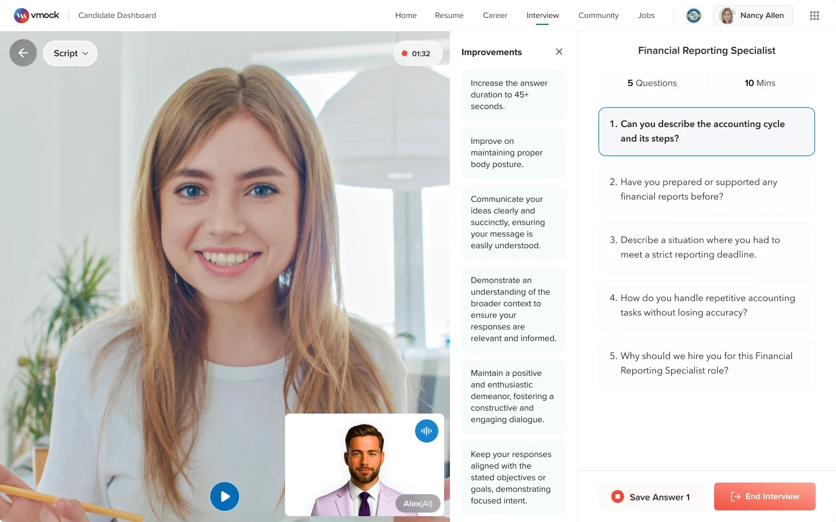Click the 10 Mins duration label
Image resolution: width=836 pixels, height=522 pixels.
point(760,83)
